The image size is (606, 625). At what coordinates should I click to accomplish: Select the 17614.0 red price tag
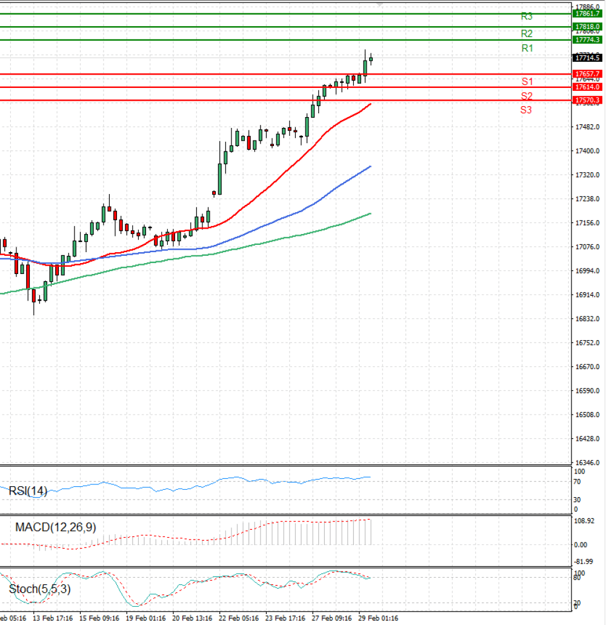pos(587,87)
